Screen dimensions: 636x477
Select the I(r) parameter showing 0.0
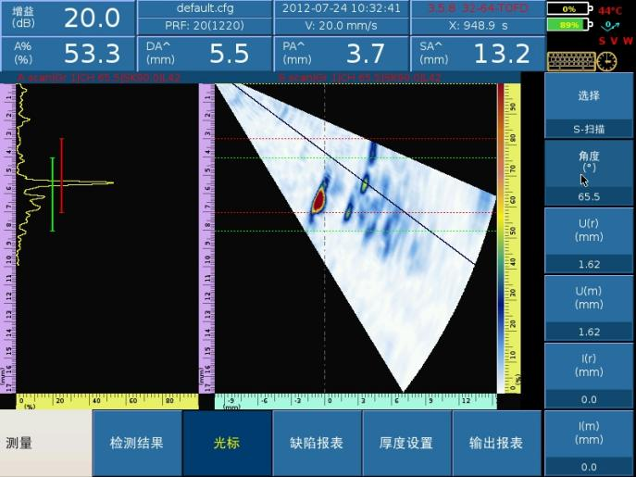(x=588, y=375)
